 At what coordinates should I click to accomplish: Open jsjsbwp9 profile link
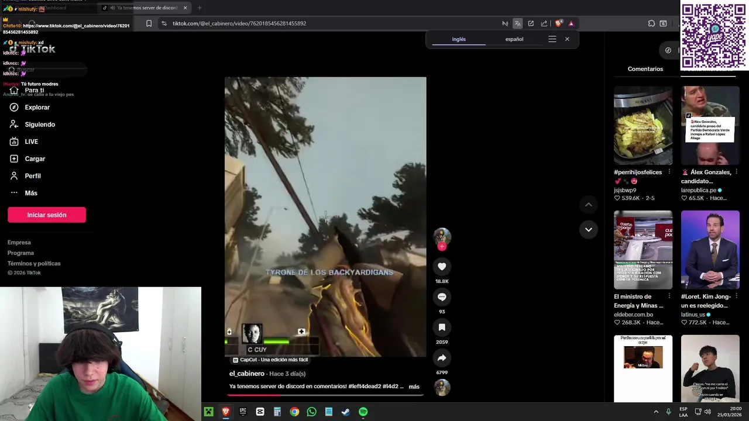pos(625,190)
